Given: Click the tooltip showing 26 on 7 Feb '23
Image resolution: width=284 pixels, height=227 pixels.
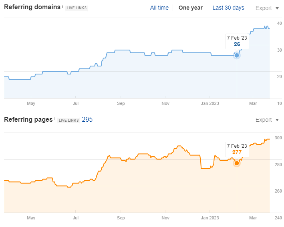Looking at the screenshot, I should click(237, 41).
